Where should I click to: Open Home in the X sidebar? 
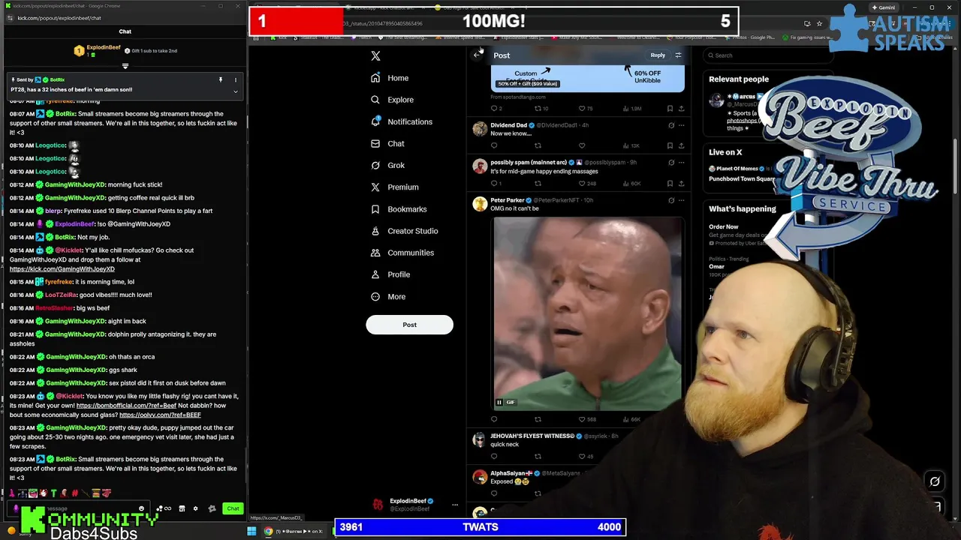pos(390,78)
